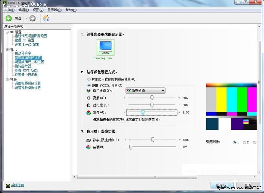Collapse the 显示 tree node

click(7, 49)
